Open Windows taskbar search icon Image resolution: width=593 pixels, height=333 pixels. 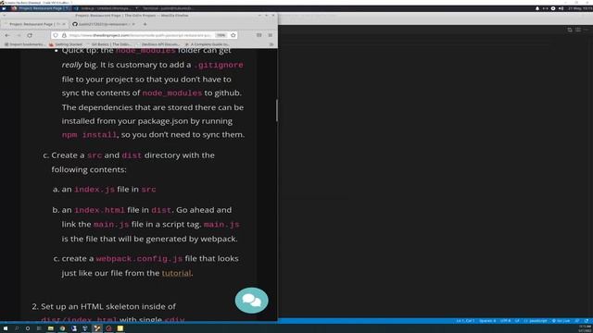17,328
